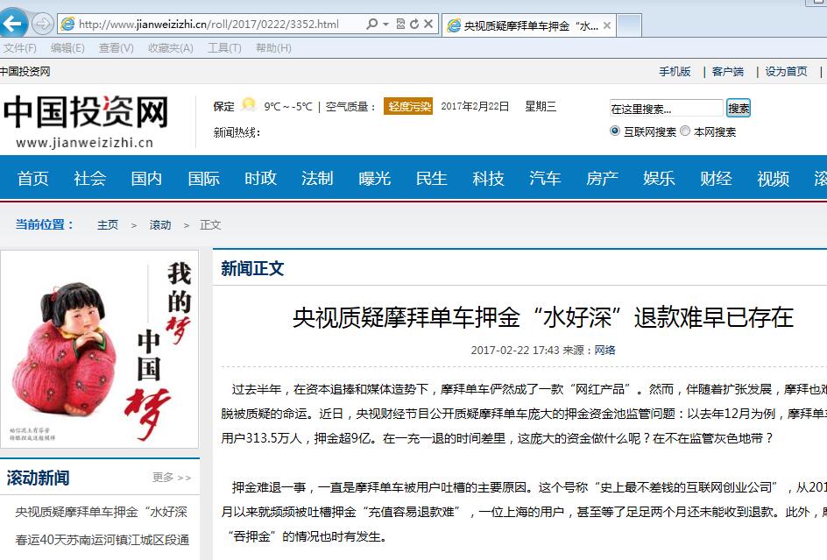Stop loading with the X icon in address bar

click(x=428, y=24)
